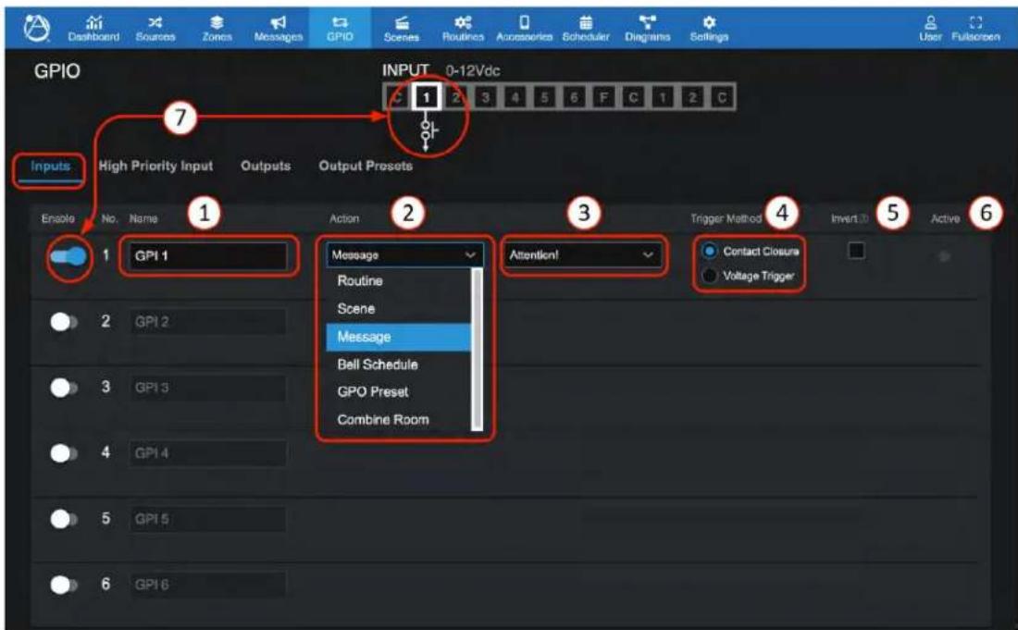This screenshot has width=1018, height=630.
Task: Open the Attention! message dropdown
Action: point(582,255)
